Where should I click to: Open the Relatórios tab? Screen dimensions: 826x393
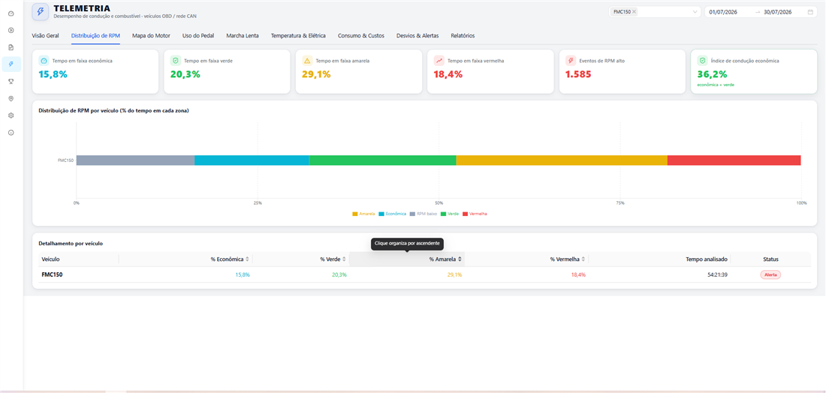(463, 36)
